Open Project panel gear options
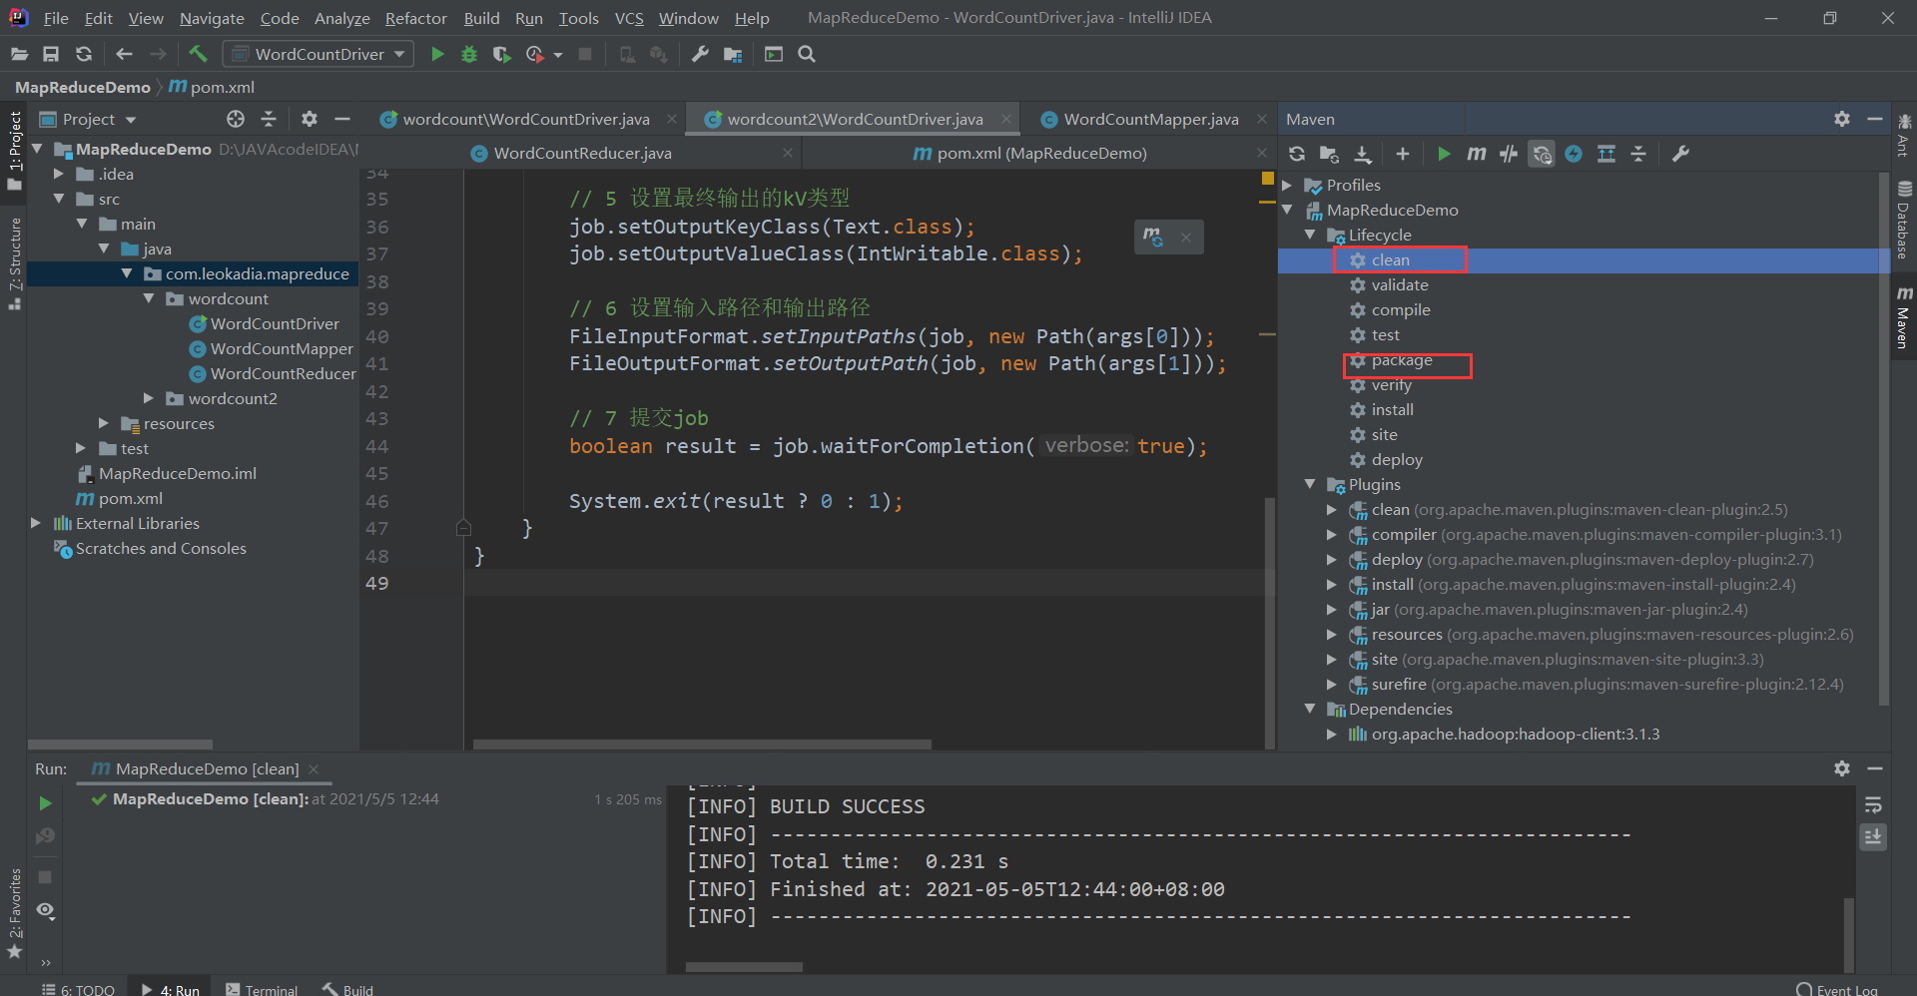 click(x=310, y=119)
